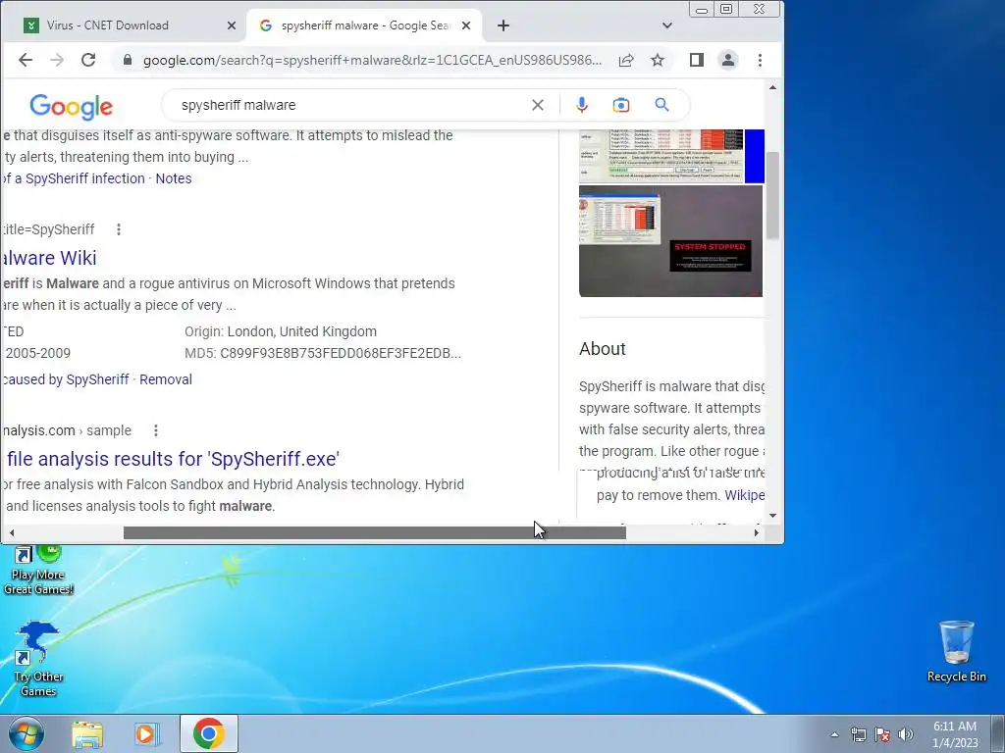This screenshot has height=753, width=1005.
Task: Open the Removal sitelink
Action: tap(166, 379)
